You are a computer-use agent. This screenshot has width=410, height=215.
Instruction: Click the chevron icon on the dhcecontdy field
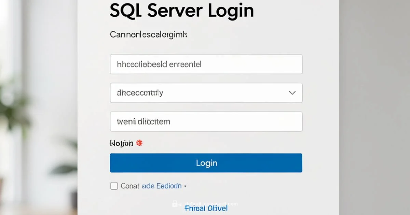[292, 92]
